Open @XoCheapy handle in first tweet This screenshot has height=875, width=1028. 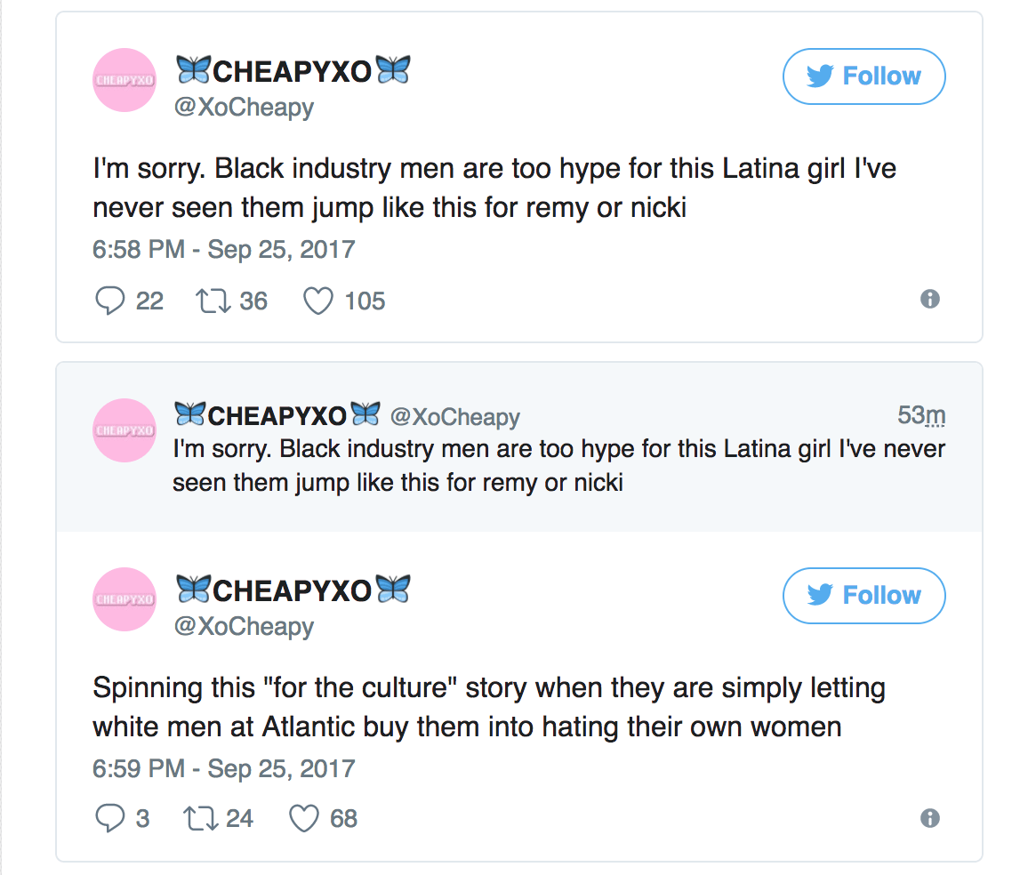coord(245,108)
